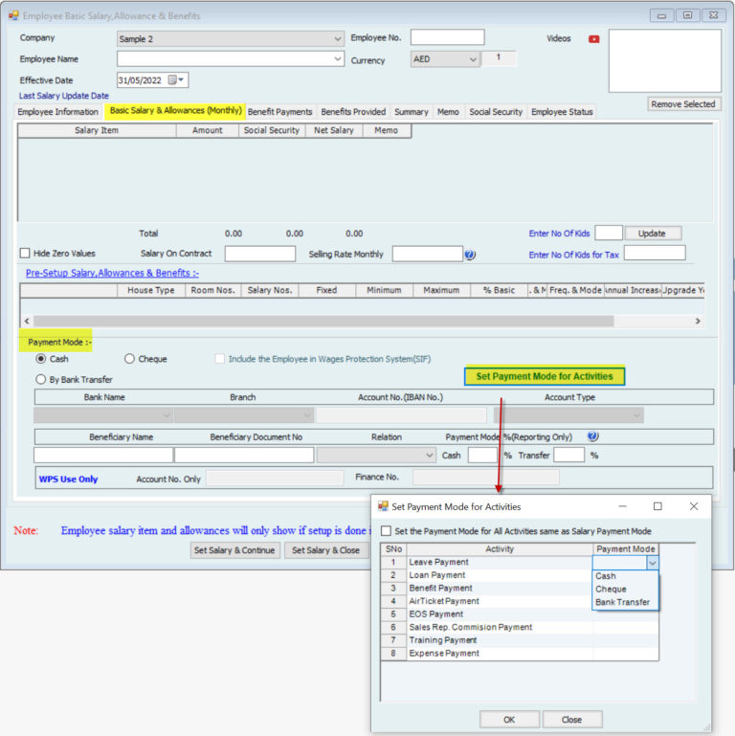Click the red Videos YouTube icon
The image size is (735, 736).
pyautogui.click(x=594, y=39)
